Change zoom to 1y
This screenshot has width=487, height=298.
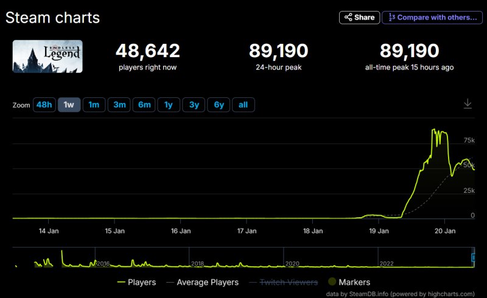coord(169,105)
